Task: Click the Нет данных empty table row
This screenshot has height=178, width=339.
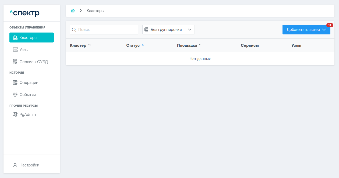Action: (200, 59)
